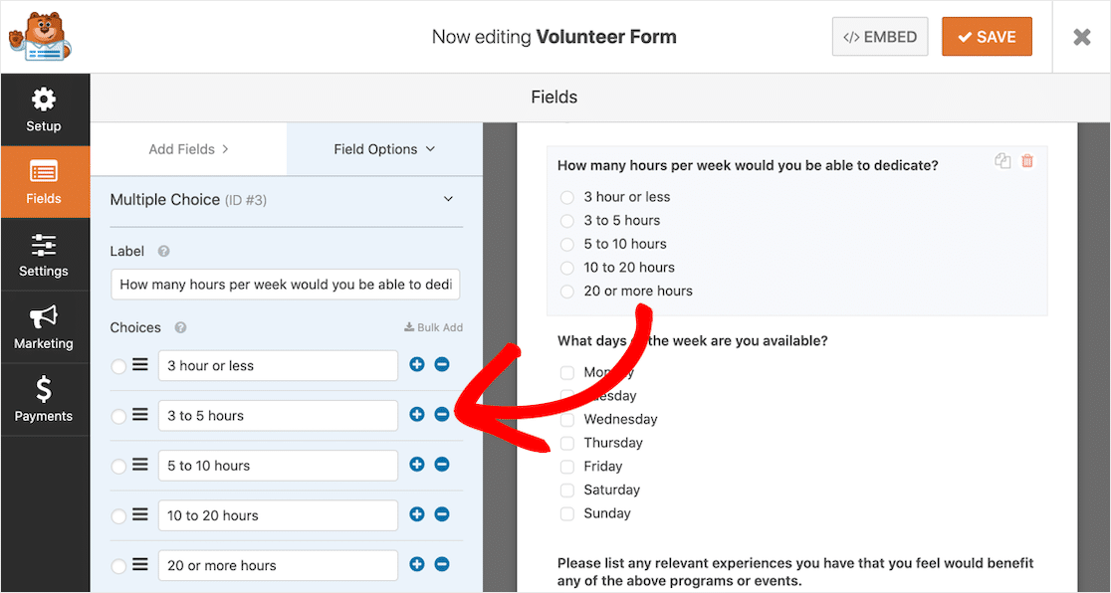Remove the '10 to 20 hours' choice

point(441,514)
